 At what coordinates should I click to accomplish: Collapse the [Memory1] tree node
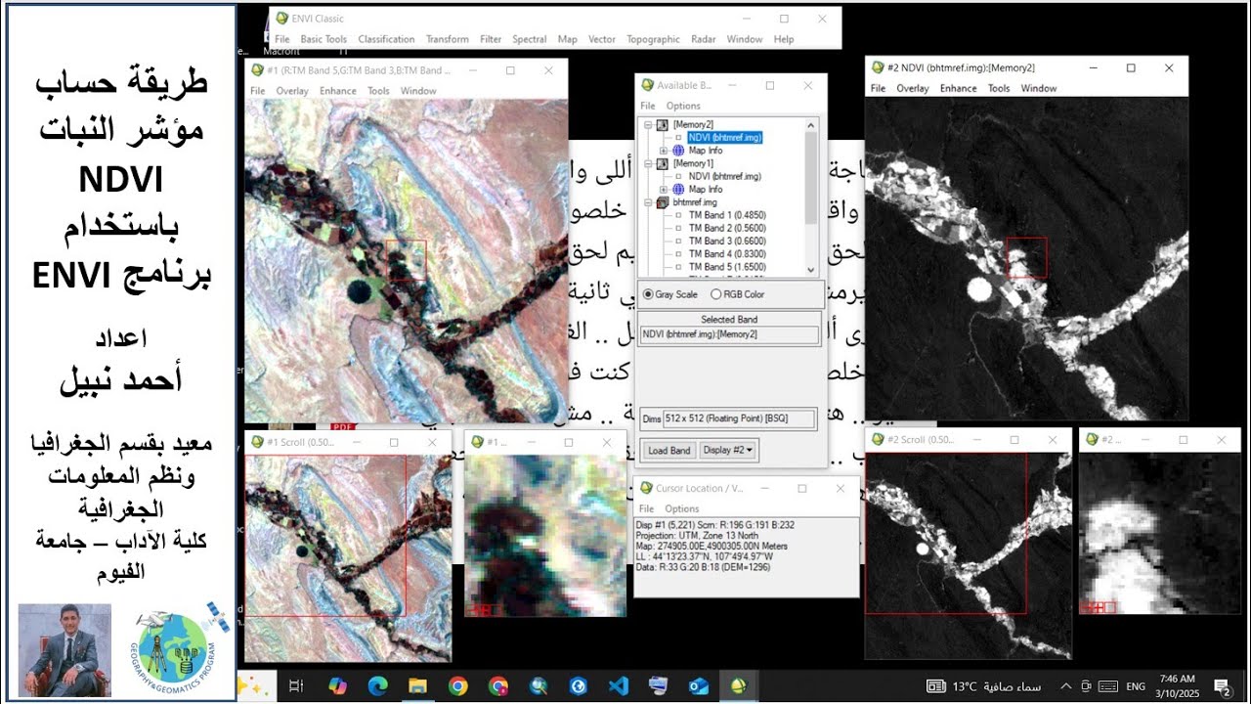(648, 163)
